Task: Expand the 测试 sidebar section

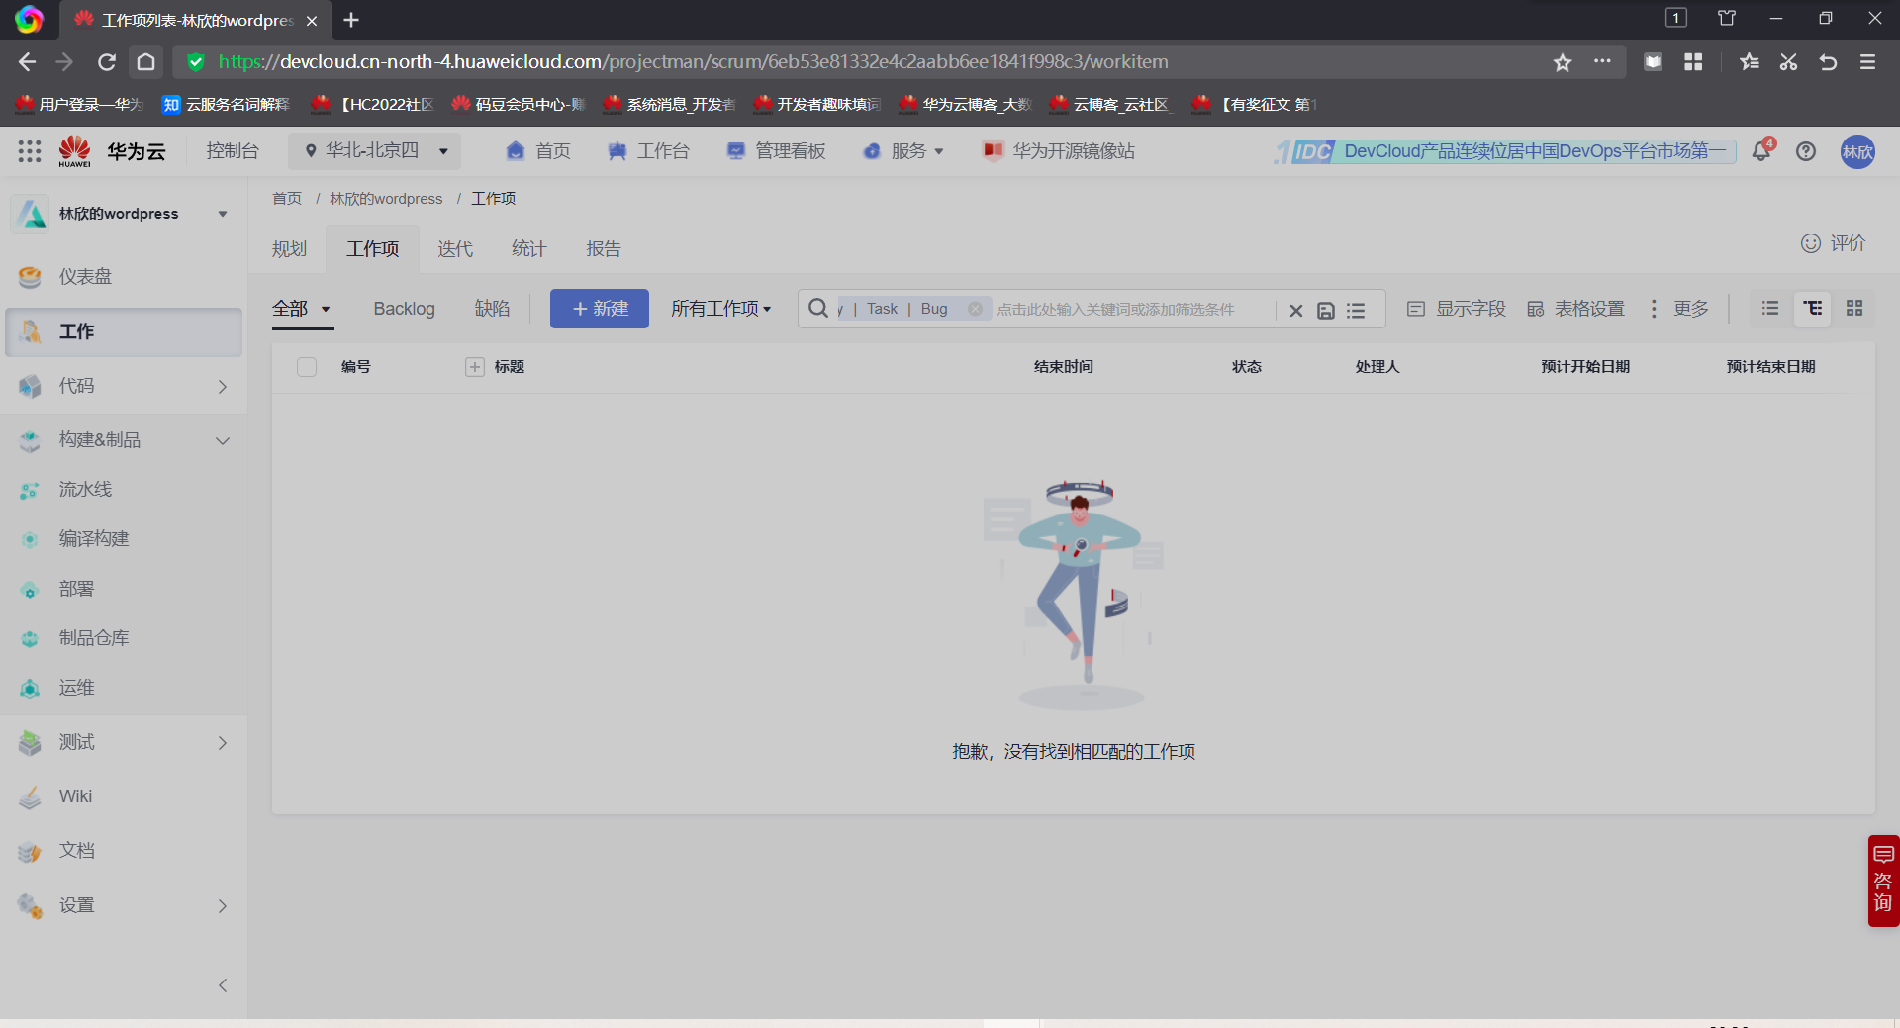Action: pos(223,743)
